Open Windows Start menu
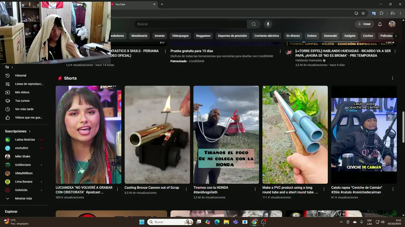 click(142, 222)
